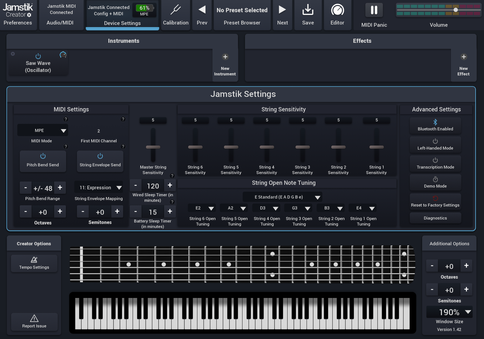This screenshot has width=484, height=339.
Task: Click String 6 Sensitivity slider handle
Action: click(x=195, y=147)
